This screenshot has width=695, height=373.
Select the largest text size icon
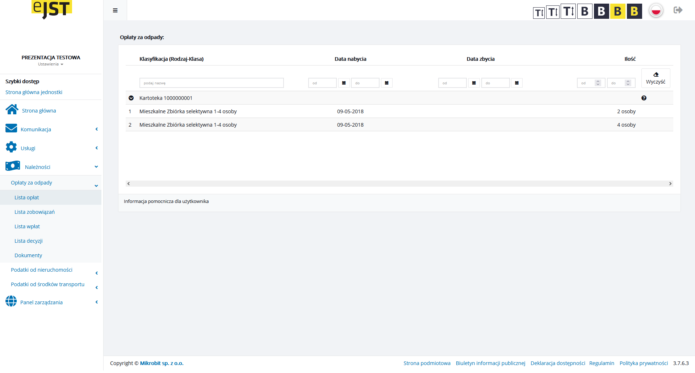pyautogui.click(x=568, y=11)
